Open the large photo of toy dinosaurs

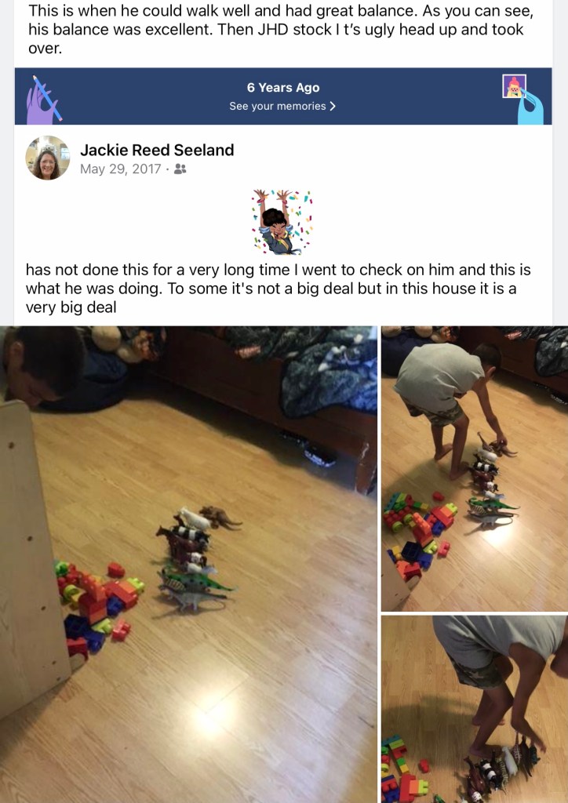click(x=188, y=565)
